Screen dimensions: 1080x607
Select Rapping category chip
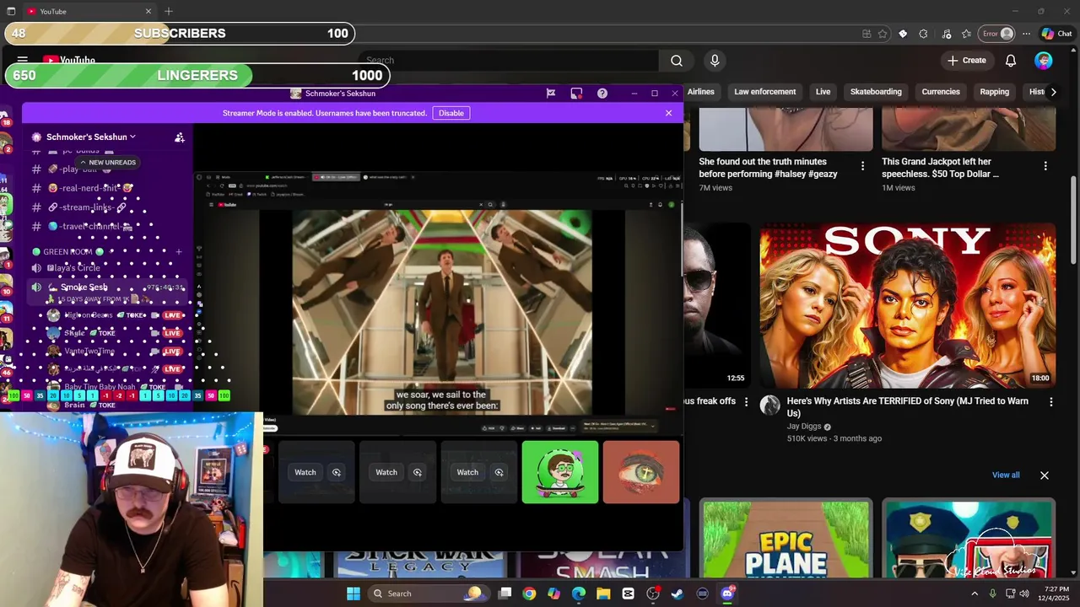pos(995,92)
